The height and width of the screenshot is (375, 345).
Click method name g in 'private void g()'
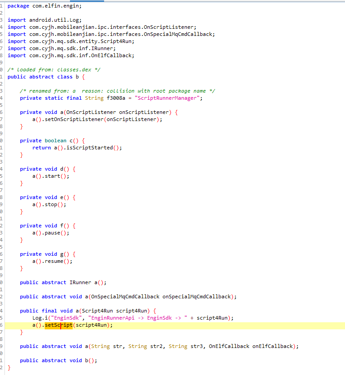(62, 254)
